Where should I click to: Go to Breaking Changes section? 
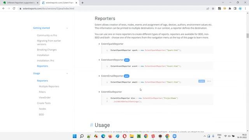(x=47, y=50)
